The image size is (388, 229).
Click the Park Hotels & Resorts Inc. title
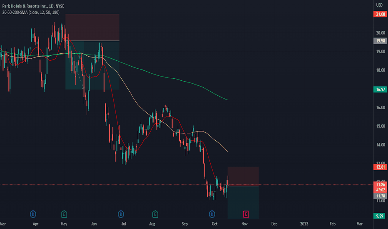tap(33, 6)
